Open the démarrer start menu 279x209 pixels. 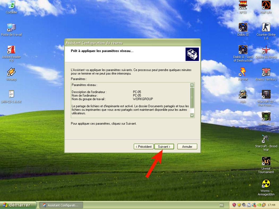18,205
